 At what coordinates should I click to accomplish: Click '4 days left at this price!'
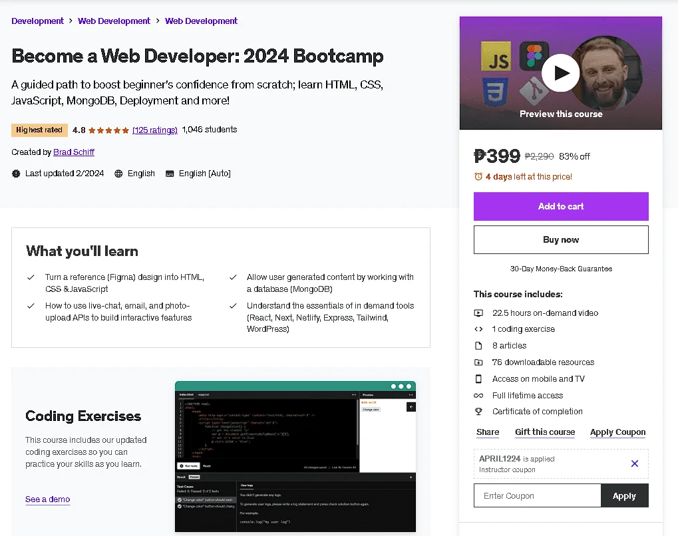tap(528, 176)
